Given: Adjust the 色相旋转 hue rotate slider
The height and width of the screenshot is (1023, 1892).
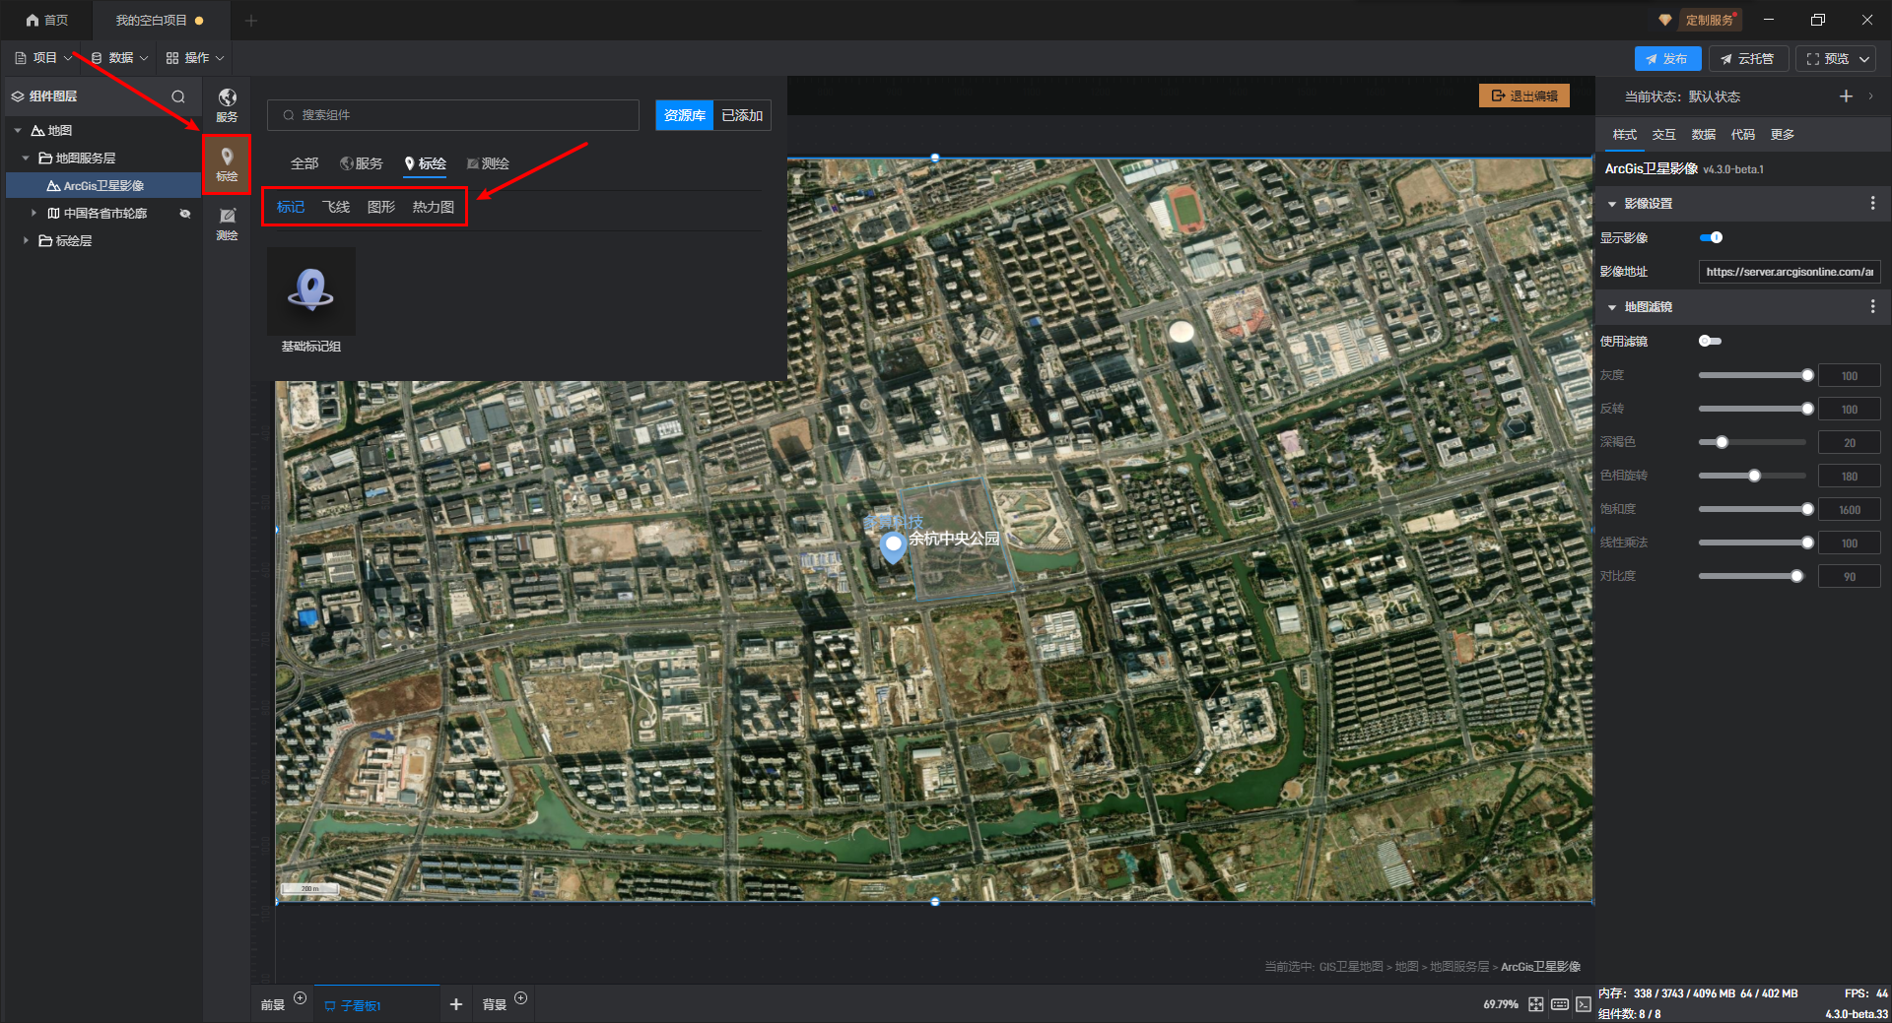Looking at the screenshot, I should tap(1753, 476).
